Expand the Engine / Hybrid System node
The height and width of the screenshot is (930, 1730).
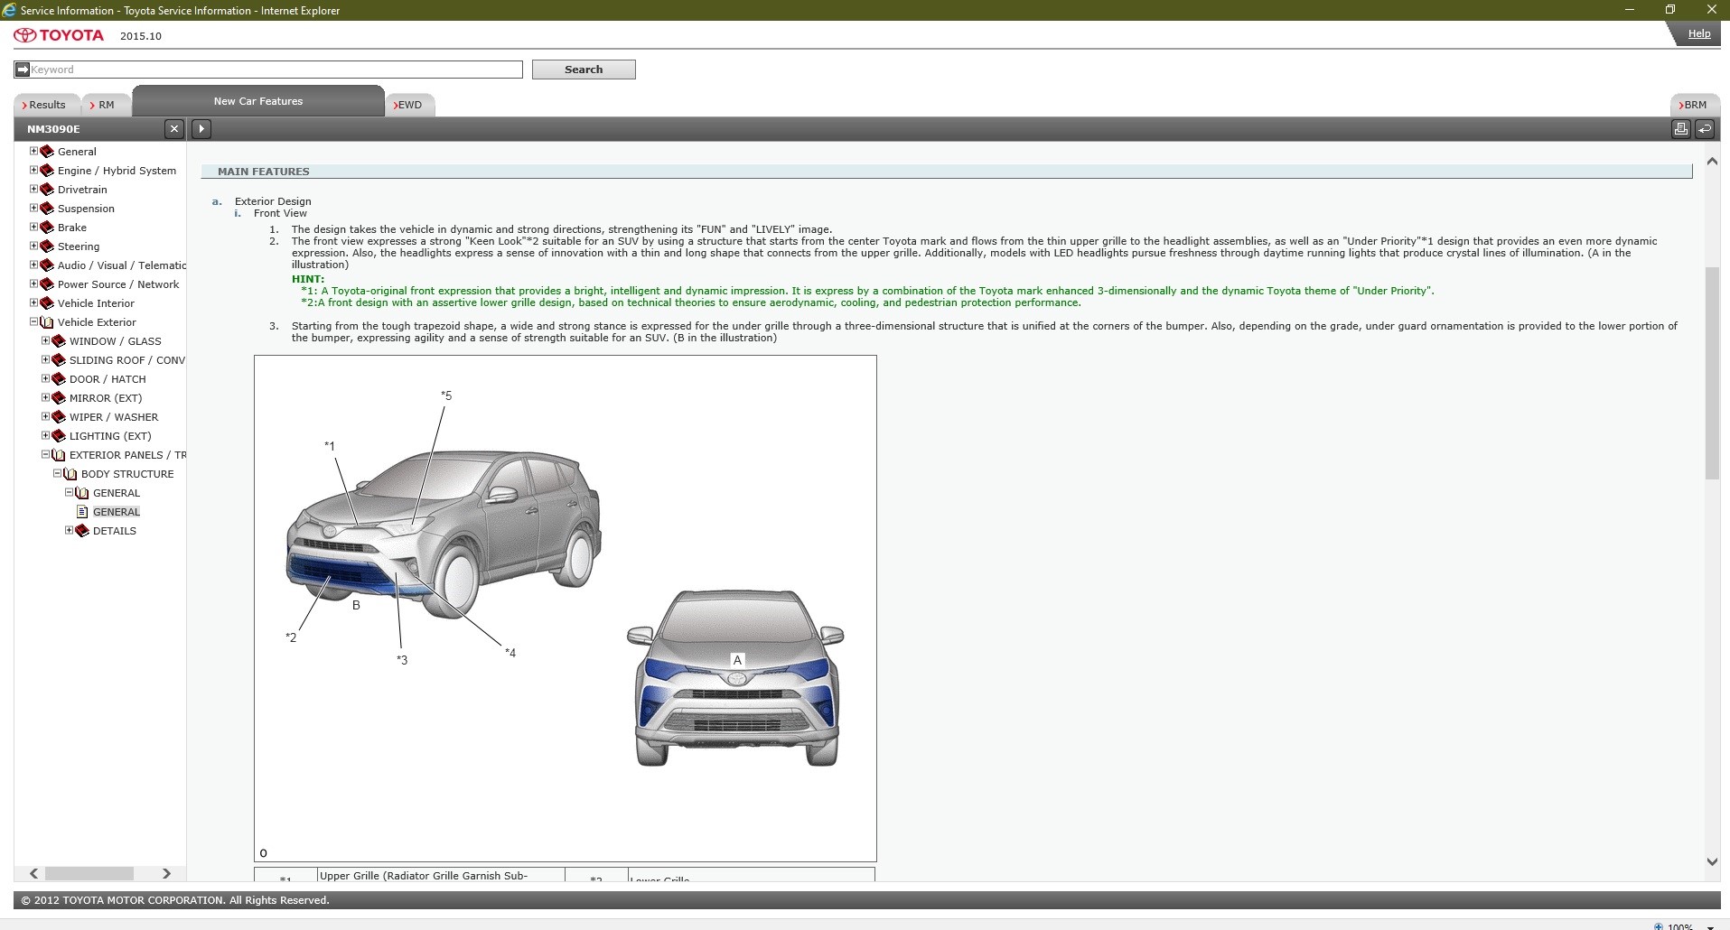[33, 170]
